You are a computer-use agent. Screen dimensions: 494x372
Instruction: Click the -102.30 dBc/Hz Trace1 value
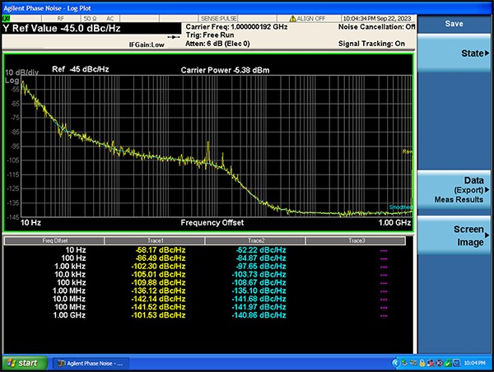coord(158,267)
